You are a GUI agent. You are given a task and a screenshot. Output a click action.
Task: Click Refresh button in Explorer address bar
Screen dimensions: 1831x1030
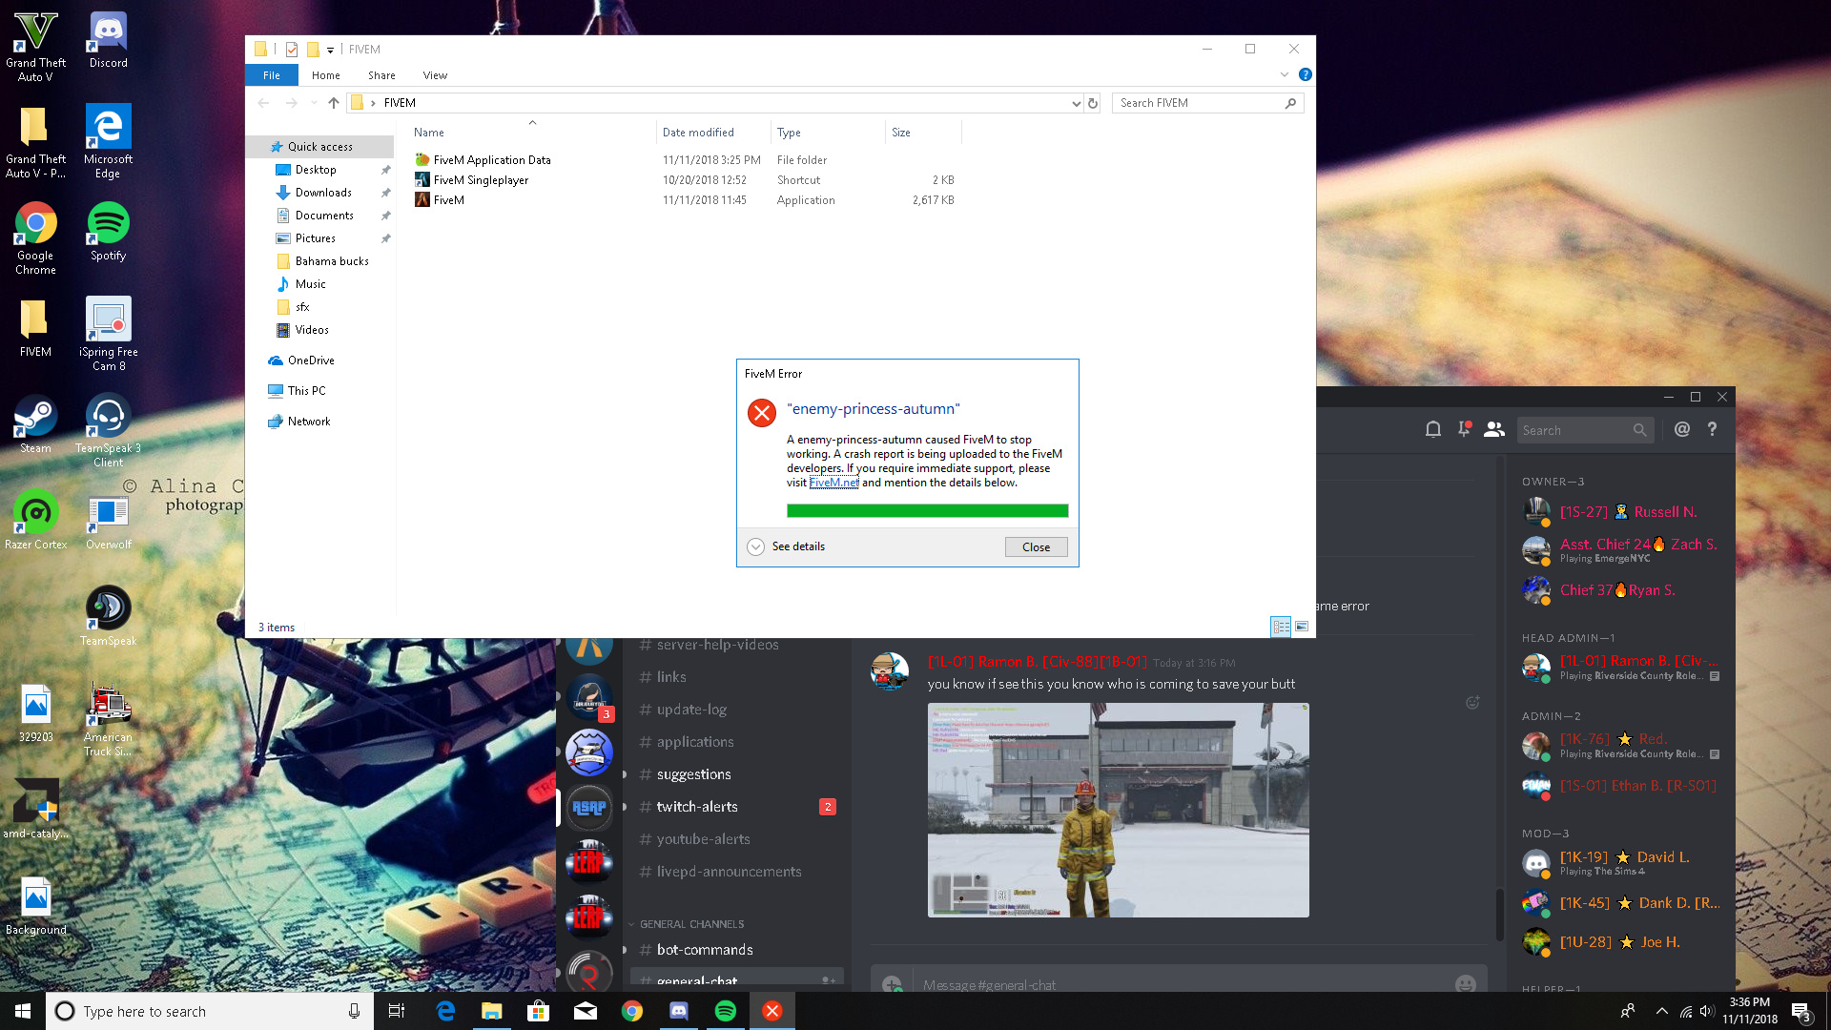1093,103
